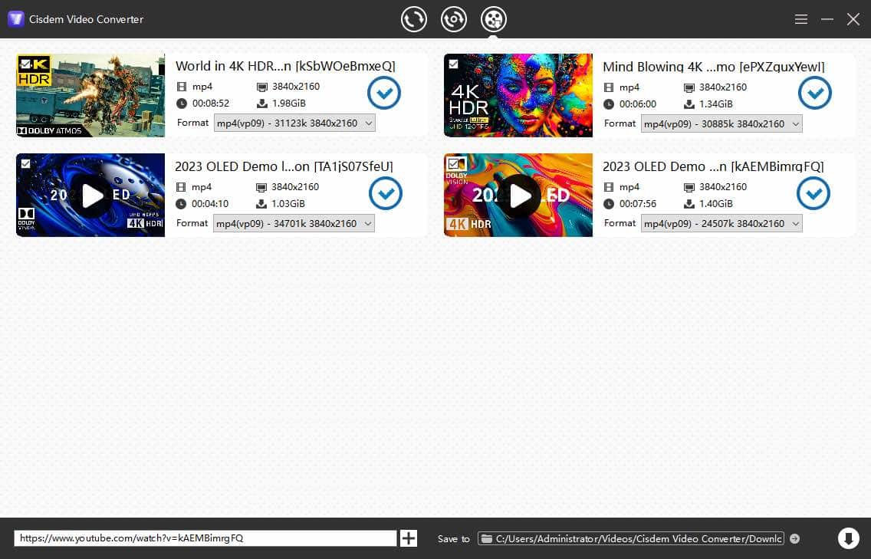Click the file size text "1.40GiB"
Screen dimensions: 871x559
click(x=716, y=204)
